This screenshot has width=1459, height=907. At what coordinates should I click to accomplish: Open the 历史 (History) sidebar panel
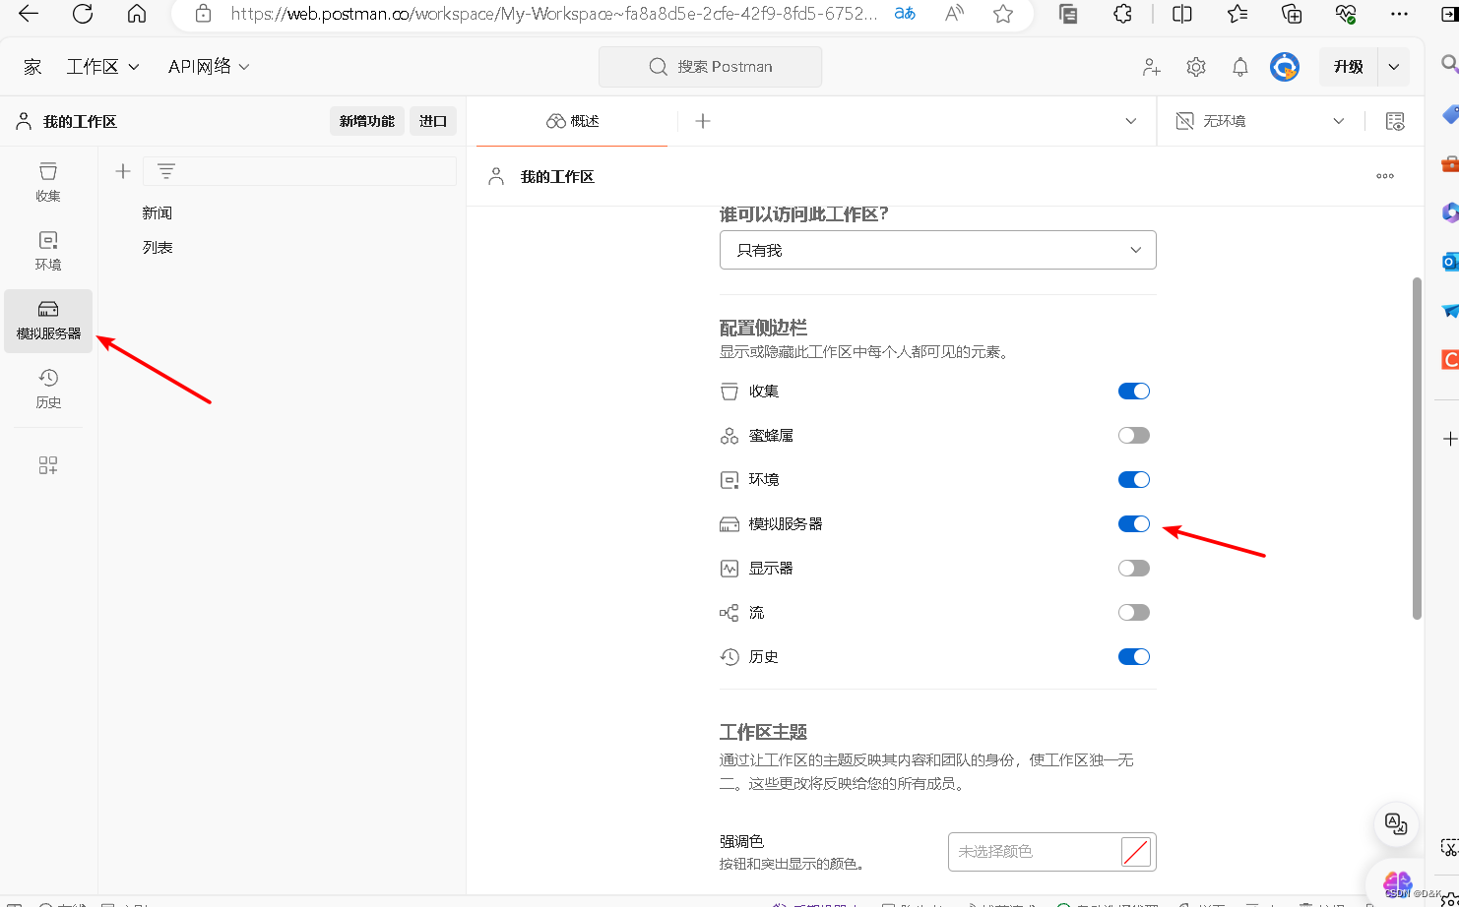click(48, 389)
